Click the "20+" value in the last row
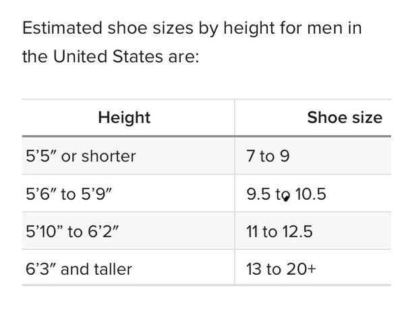Viewport: 406px width, 316px height. (x=300, y=269)
